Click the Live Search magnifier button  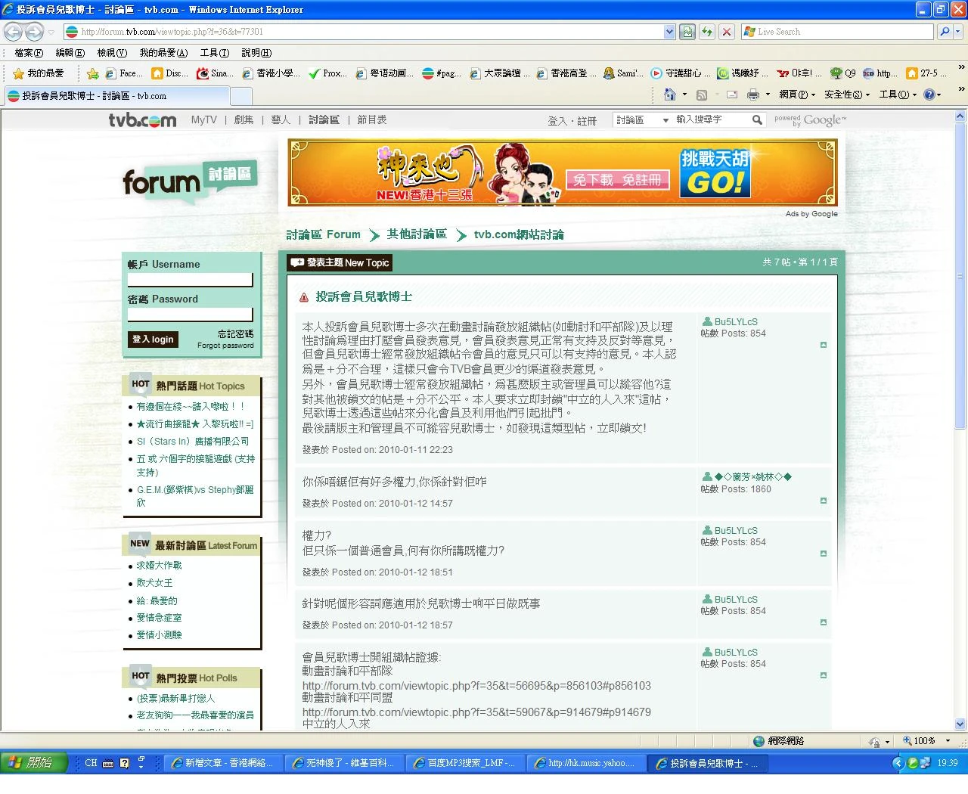tap(944, 32)
